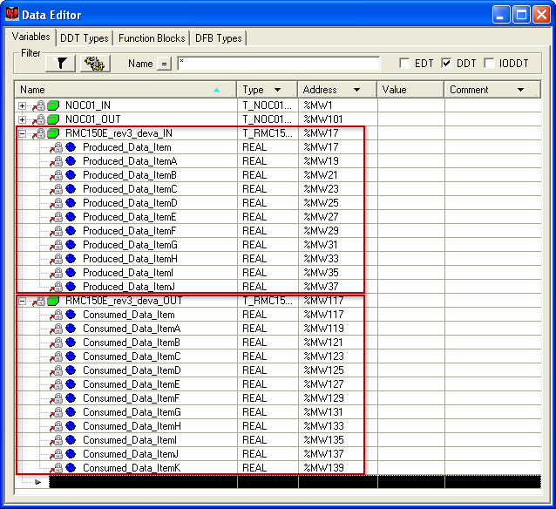
Task: Collapse the RMC150E_rev3_deva_OUT node
Action: (22, 302)
